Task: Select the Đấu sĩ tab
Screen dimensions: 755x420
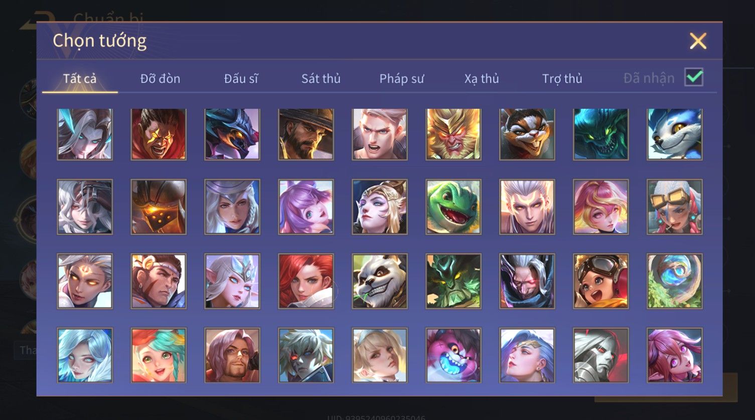Action: coord(241,79)
